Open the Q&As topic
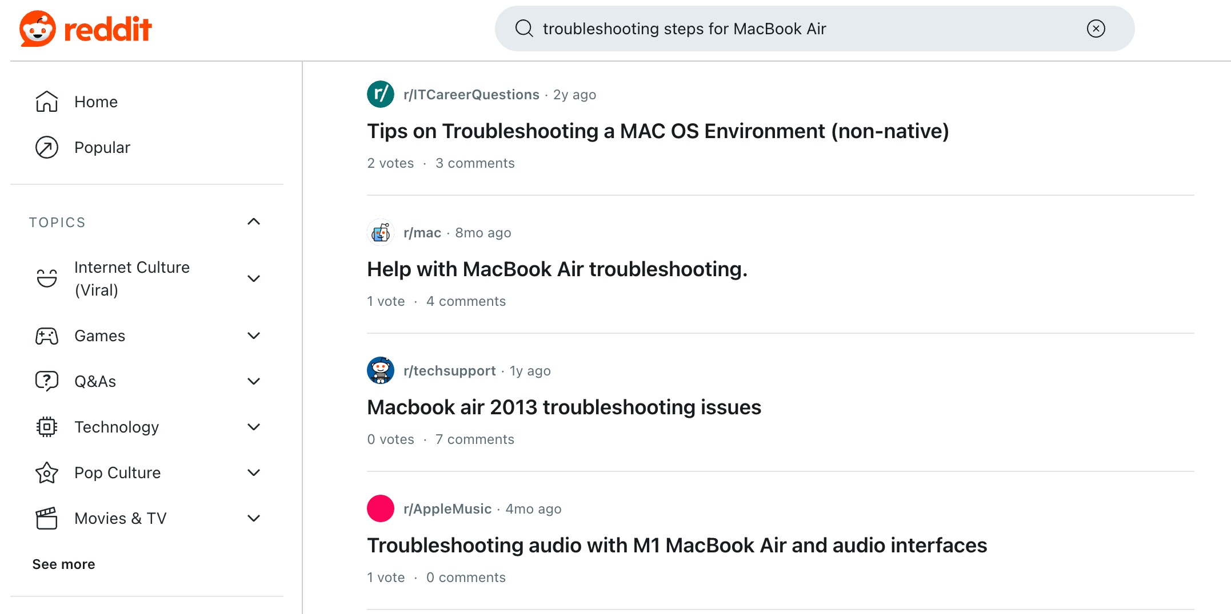The height and width of the screenshot is (614, 1231). click(95, 381)
